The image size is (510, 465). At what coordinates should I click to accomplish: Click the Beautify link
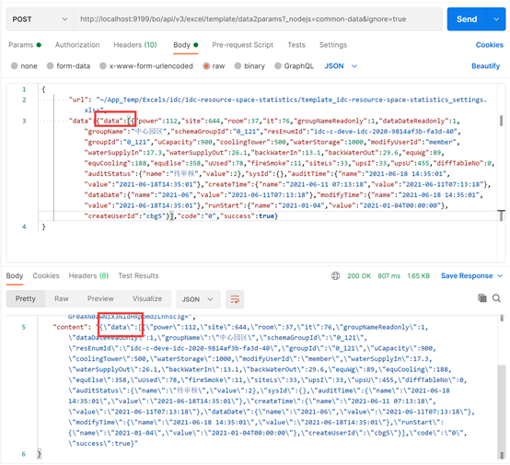[x=486, y=66]
